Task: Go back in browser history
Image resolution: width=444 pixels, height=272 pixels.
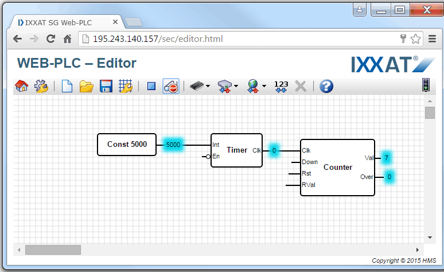Action: coord(18,39)
